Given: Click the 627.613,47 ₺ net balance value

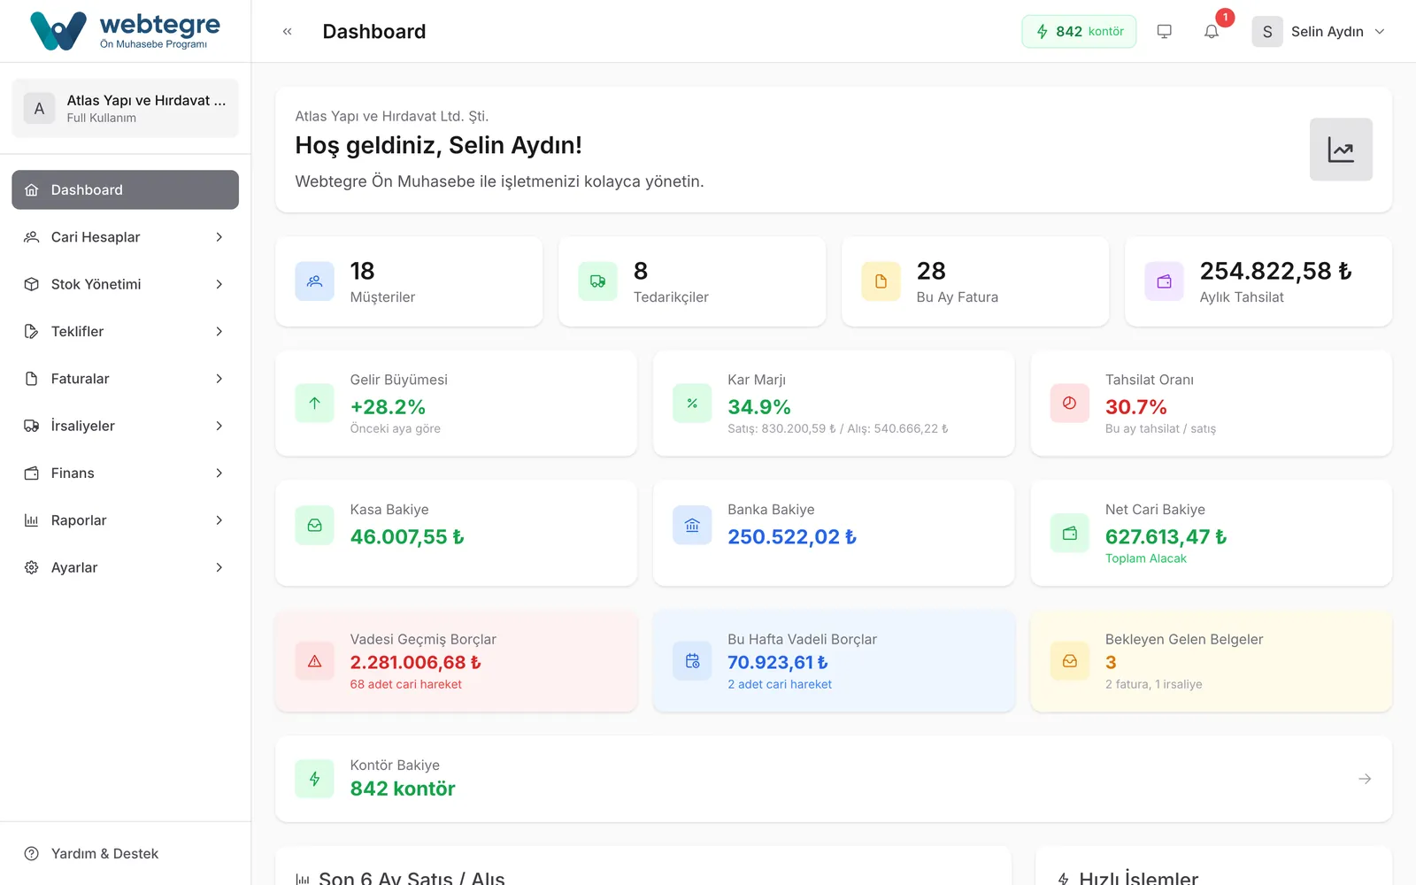Looking at the screenshot, I should [1166, 536].
